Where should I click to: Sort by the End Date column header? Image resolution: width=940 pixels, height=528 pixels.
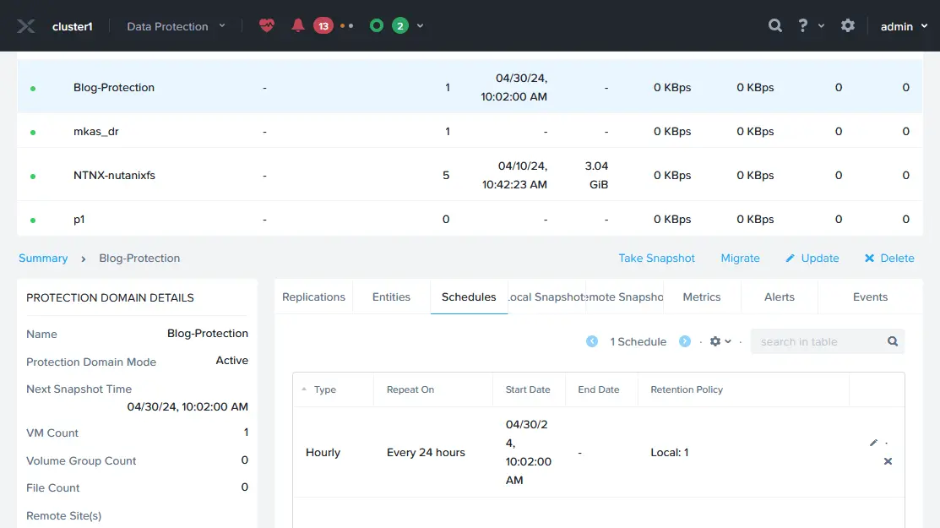coord(598,389)
